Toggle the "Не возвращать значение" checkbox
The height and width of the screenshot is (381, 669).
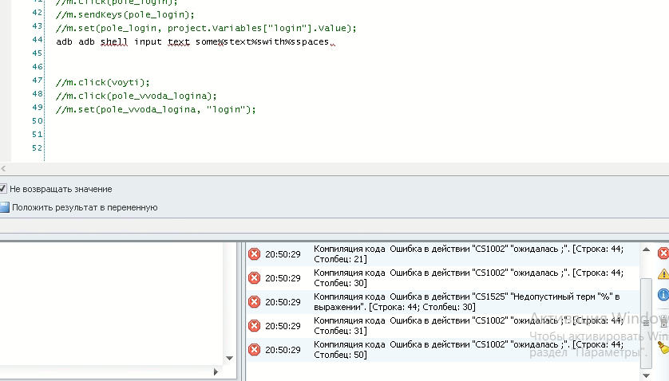pyautogui.click(x=3, y=189)
